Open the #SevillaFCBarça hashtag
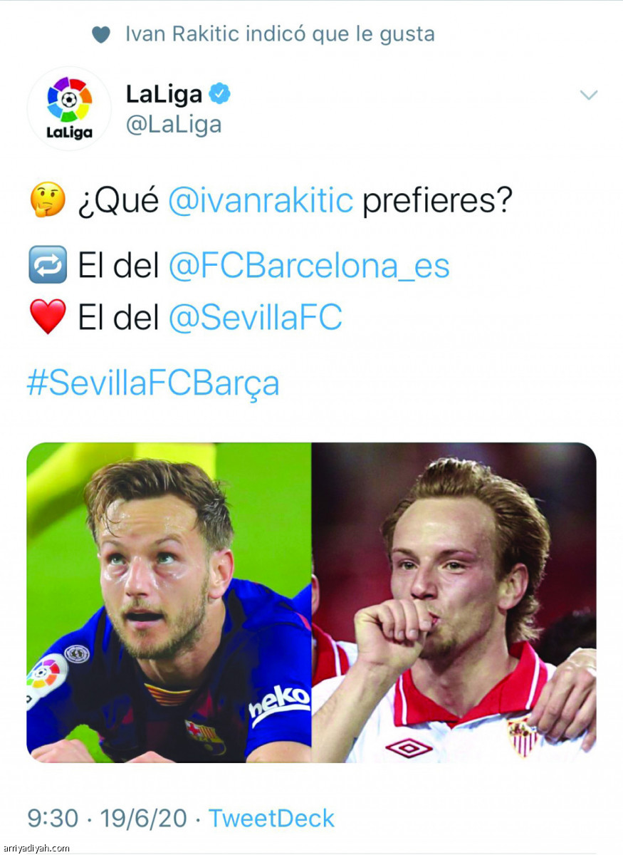623x855 pixels. click(153, 385)
